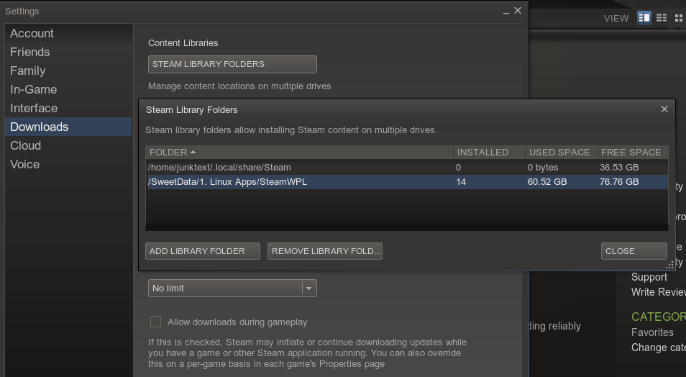Open the No limit bandwidth dropdown
This screenshot has width=686, height=377.
(232, 288)
